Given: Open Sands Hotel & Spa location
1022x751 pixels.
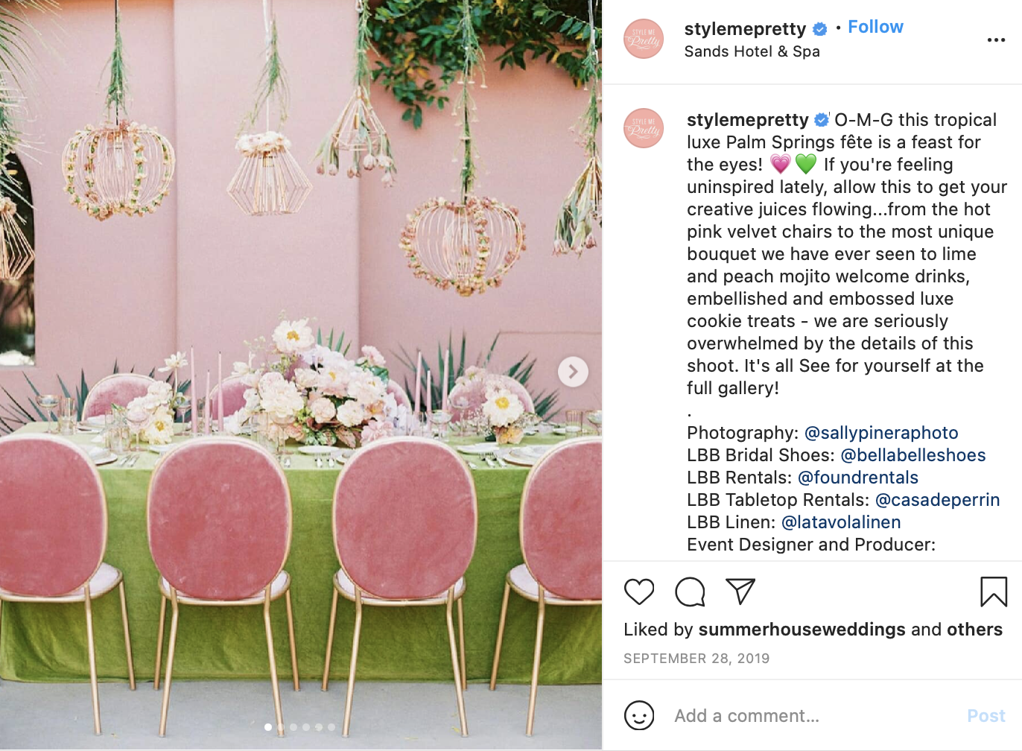Looking at the screenshot, I should 752,51.
